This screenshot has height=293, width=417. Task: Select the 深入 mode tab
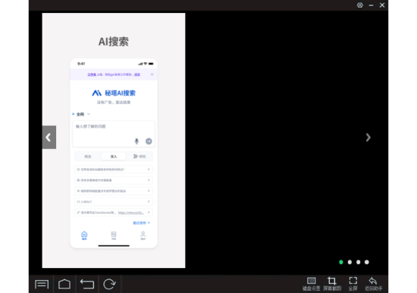114,156
